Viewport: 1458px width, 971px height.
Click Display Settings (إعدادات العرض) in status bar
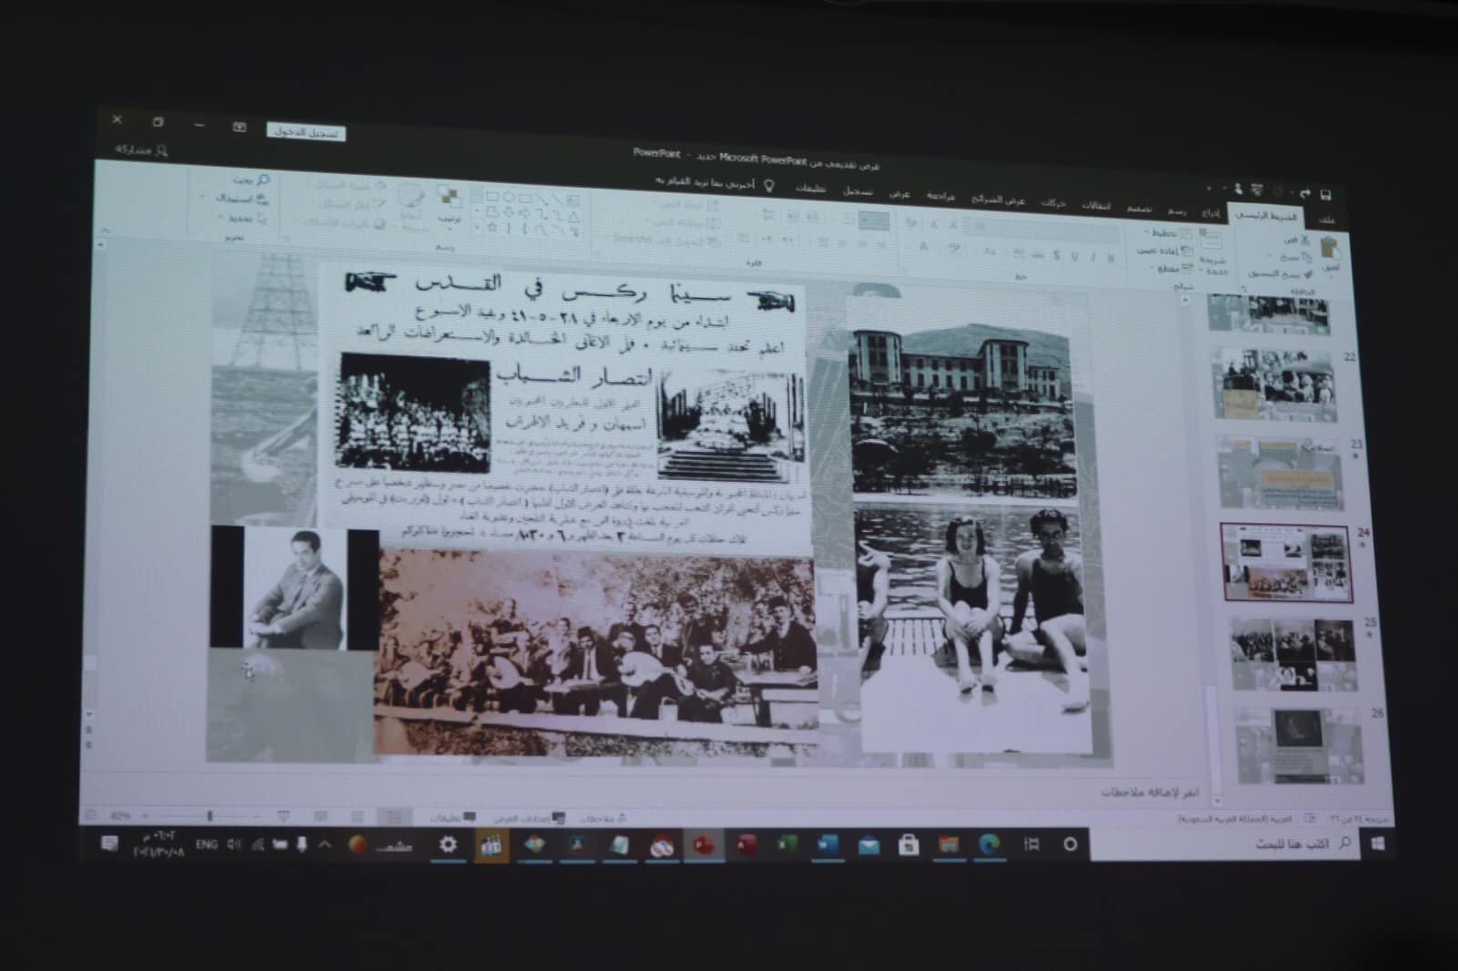[529, 818]
